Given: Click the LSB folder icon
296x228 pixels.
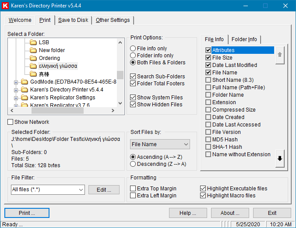Looking at the screenshot, I should click(x=33, y=42).
